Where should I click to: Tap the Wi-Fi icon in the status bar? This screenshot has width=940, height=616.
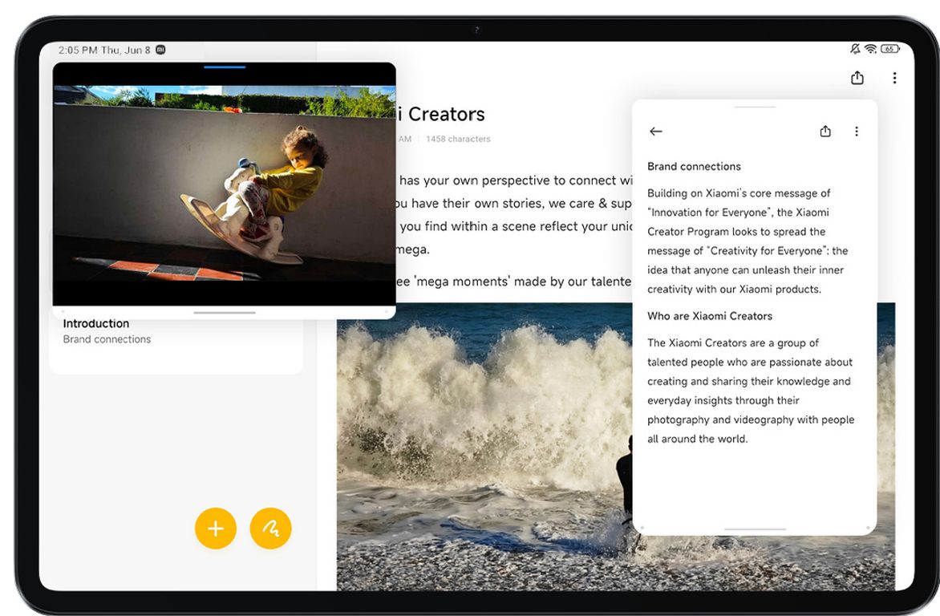point(870,49)
